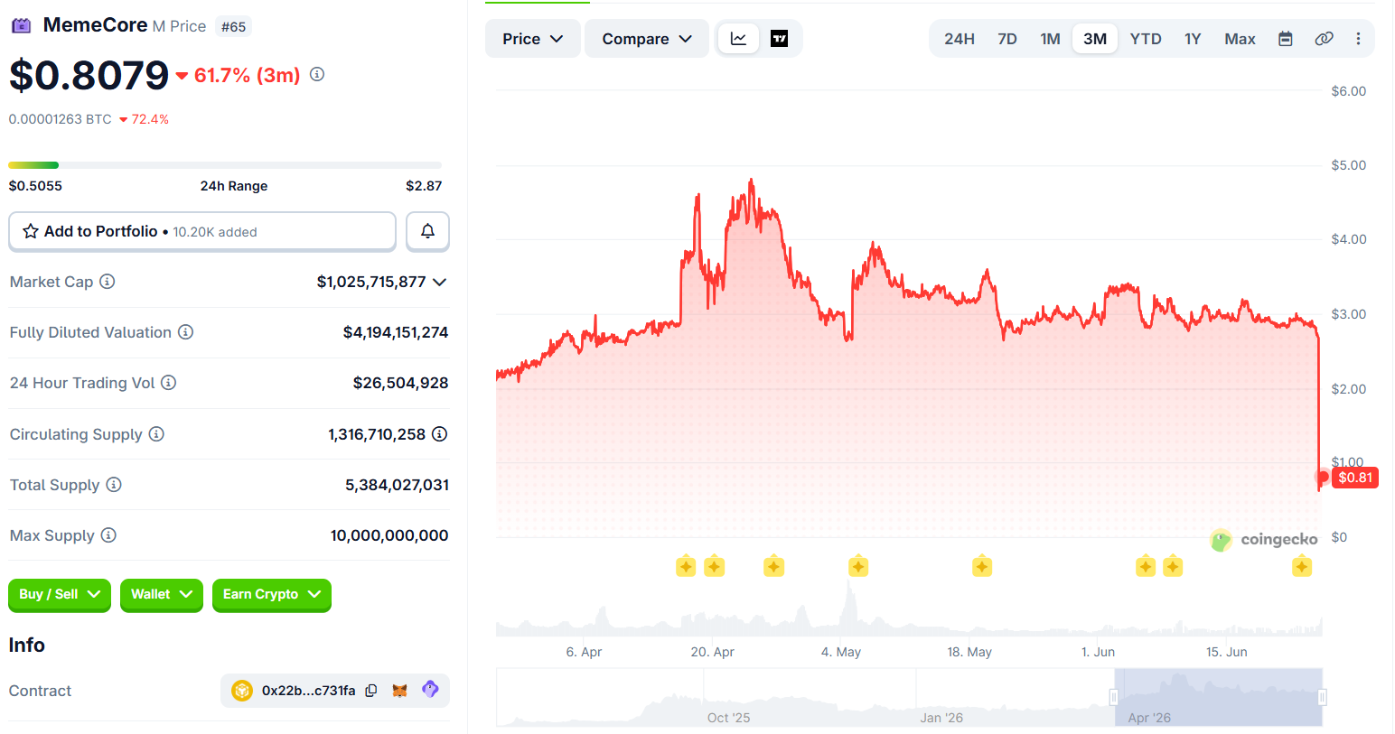
Task: Select the 7D time range
Action: click(x=1007, y=39)
